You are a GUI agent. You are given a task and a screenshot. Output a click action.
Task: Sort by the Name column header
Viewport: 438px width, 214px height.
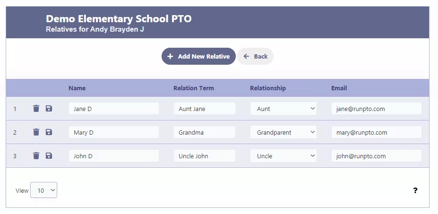point(77,88)
